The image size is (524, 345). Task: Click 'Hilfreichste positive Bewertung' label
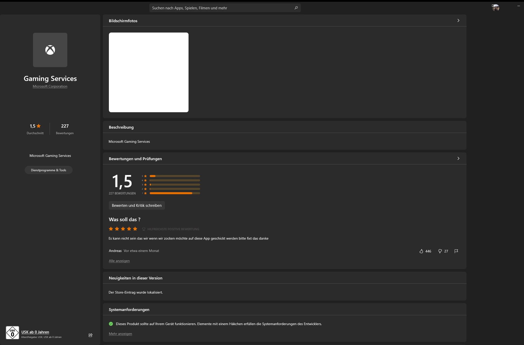(x=173, y=229)
